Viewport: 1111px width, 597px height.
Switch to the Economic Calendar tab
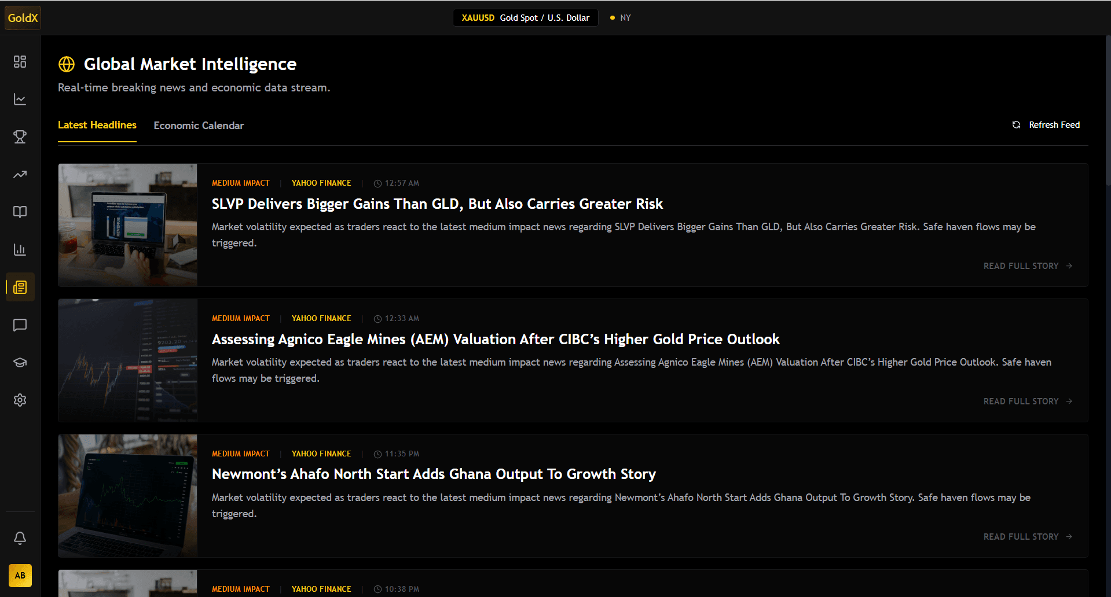pyautogui.click(x=199, y=125)
